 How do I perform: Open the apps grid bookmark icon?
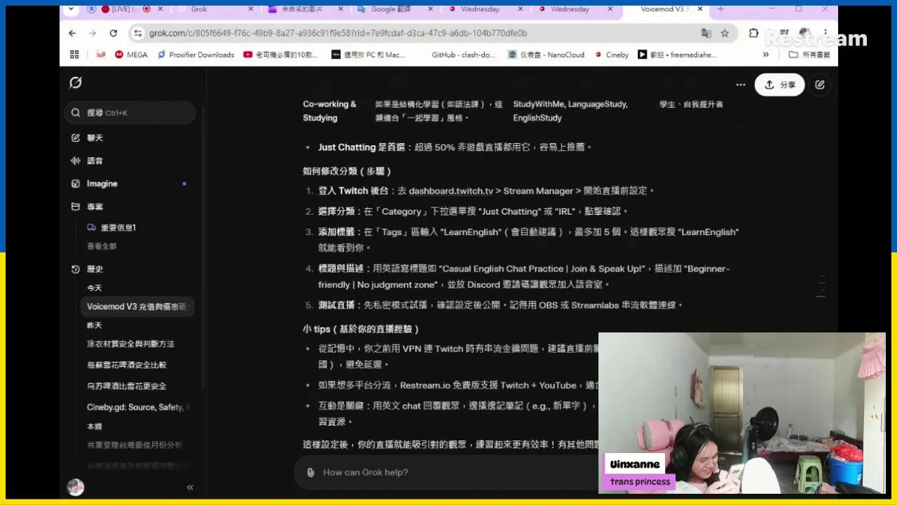(74, 54)
